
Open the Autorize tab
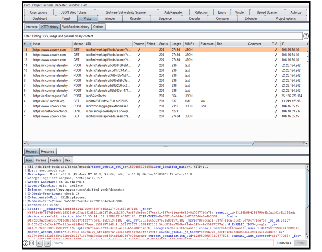coord(296,12)
